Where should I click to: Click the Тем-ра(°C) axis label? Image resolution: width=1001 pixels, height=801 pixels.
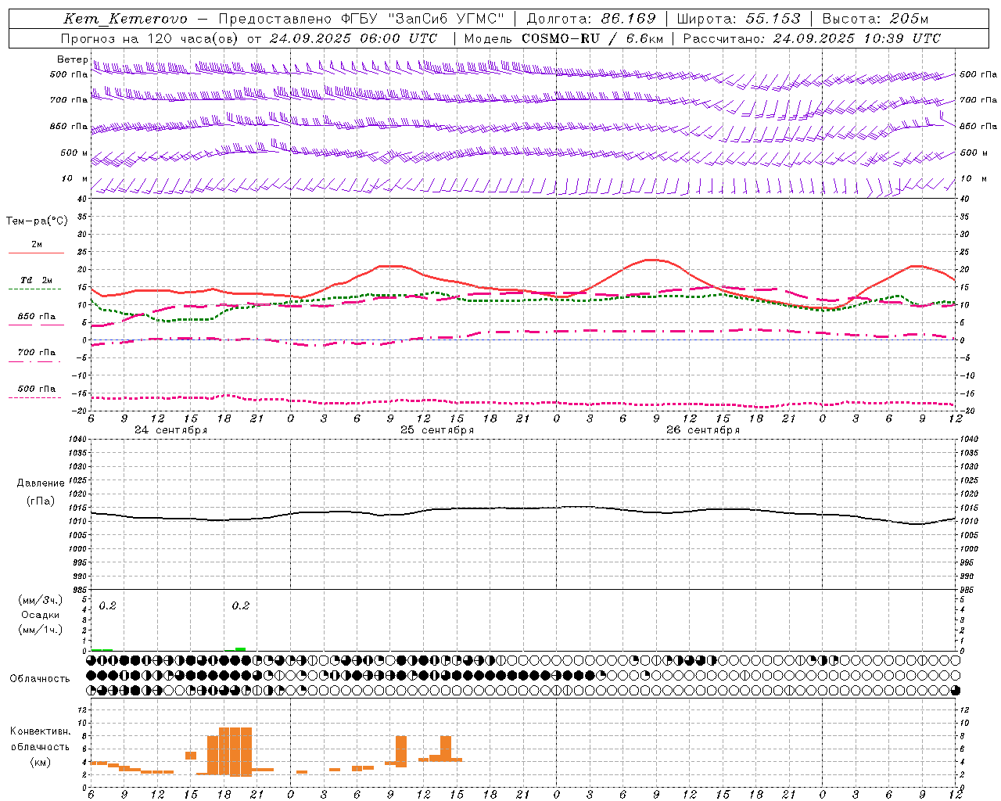[x=37, y=221]
